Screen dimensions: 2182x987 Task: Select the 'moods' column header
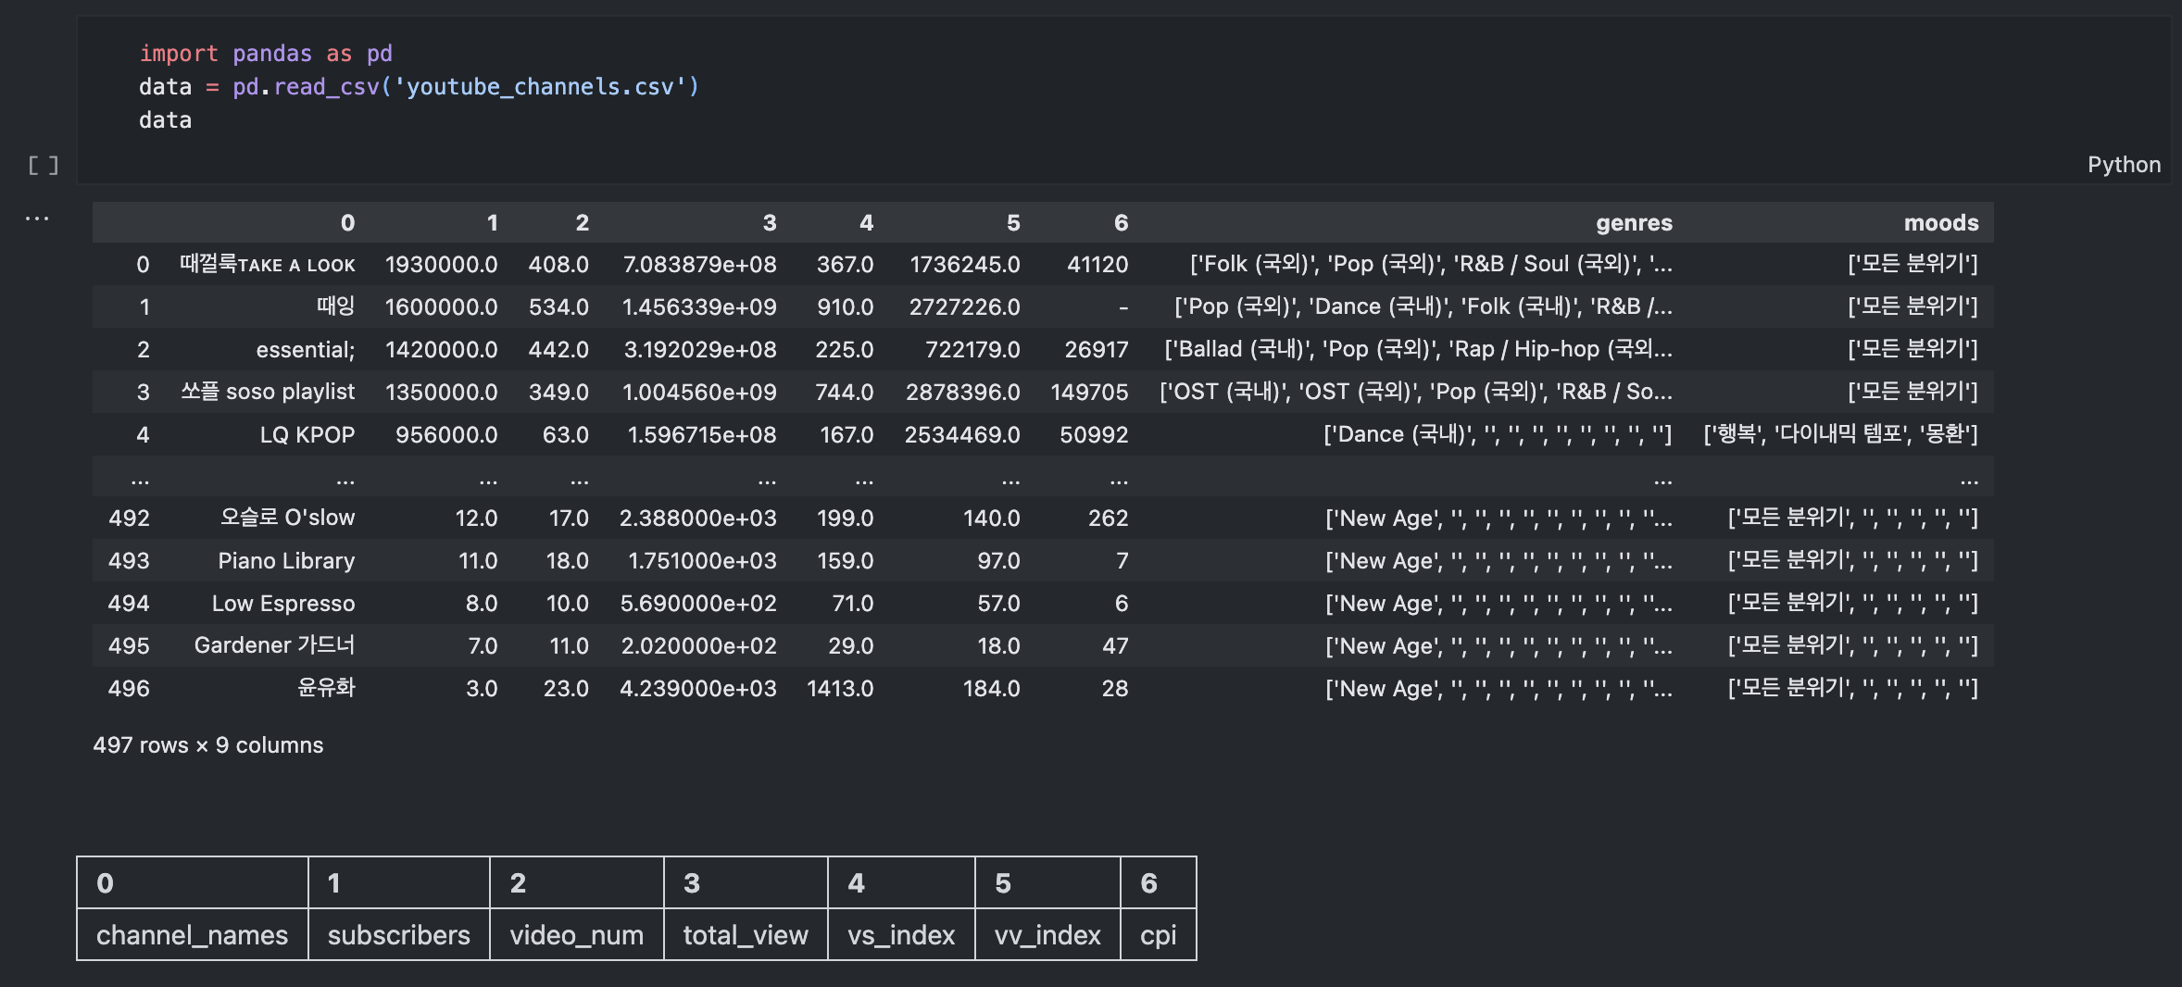tap(1940, 223)
